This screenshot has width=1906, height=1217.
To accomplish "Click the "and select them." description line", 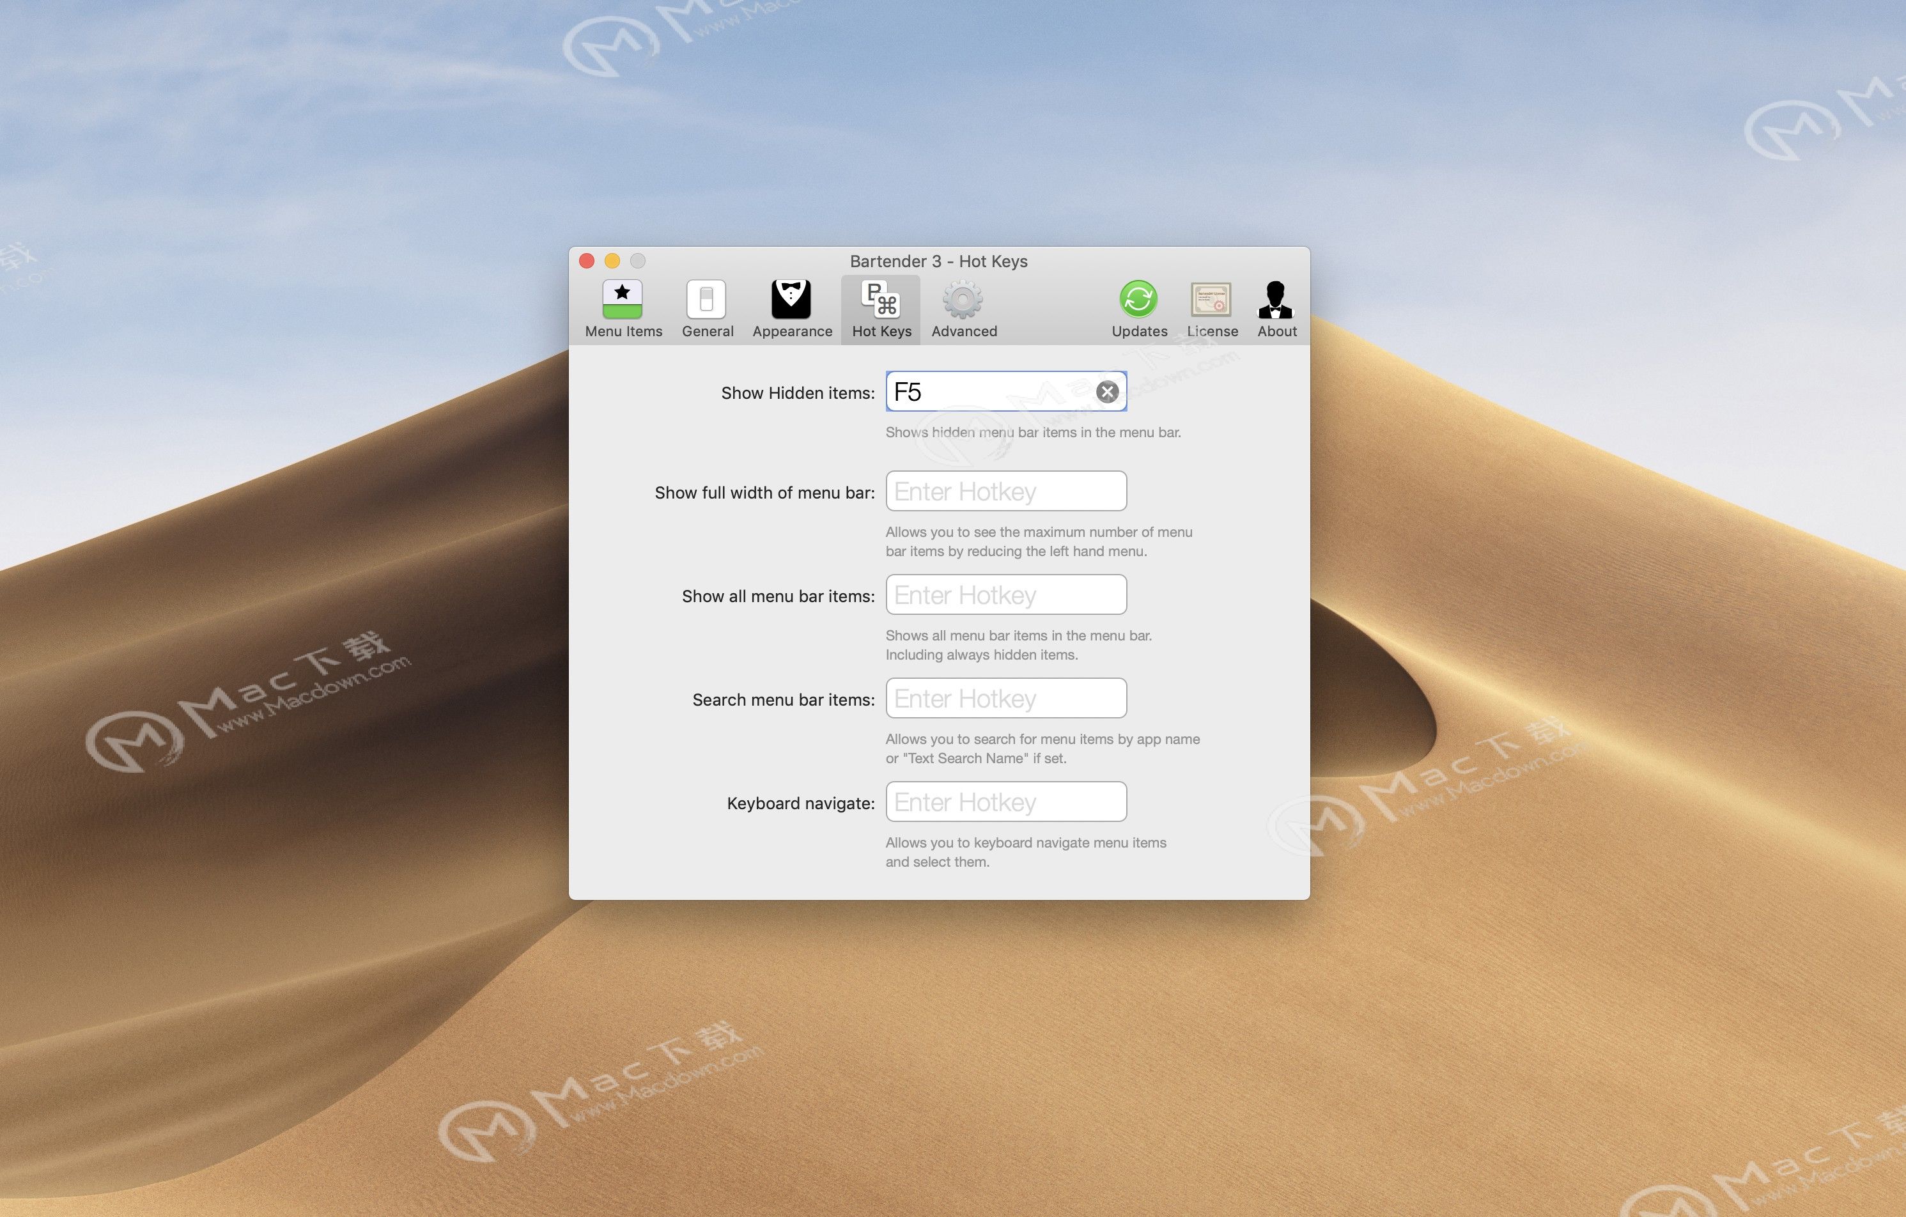I will point(937,862).
